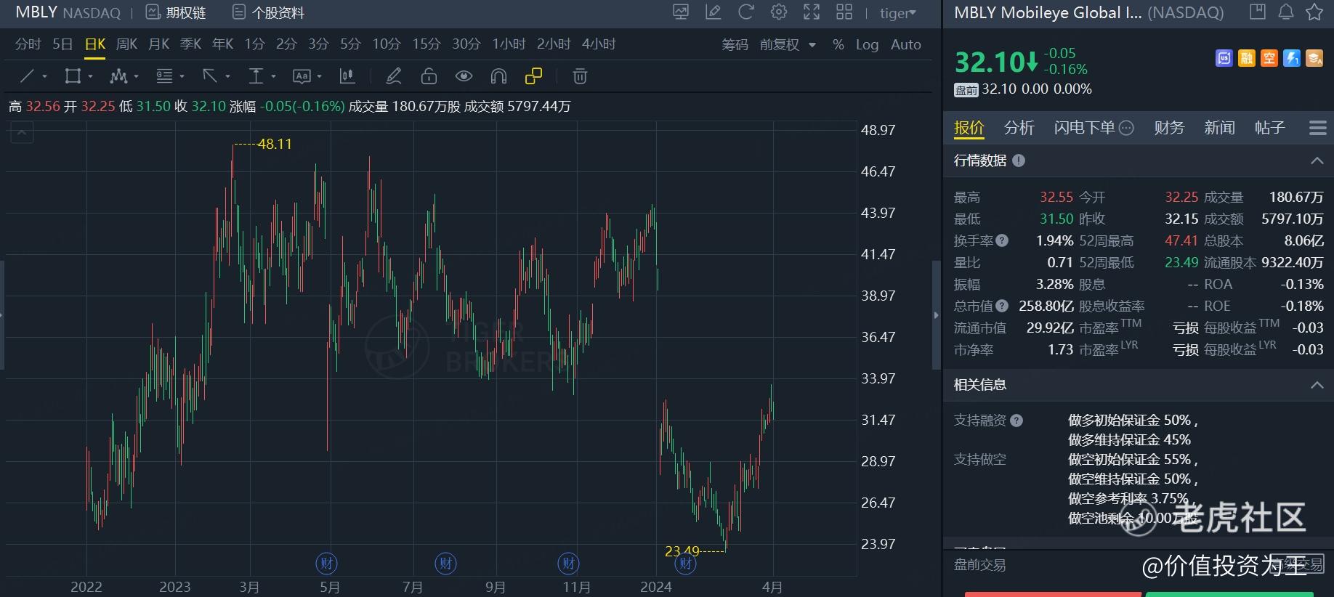Toggle the yellow linked-drawing copy icon
The image size is (1334, 597).
tap(533, 76)
